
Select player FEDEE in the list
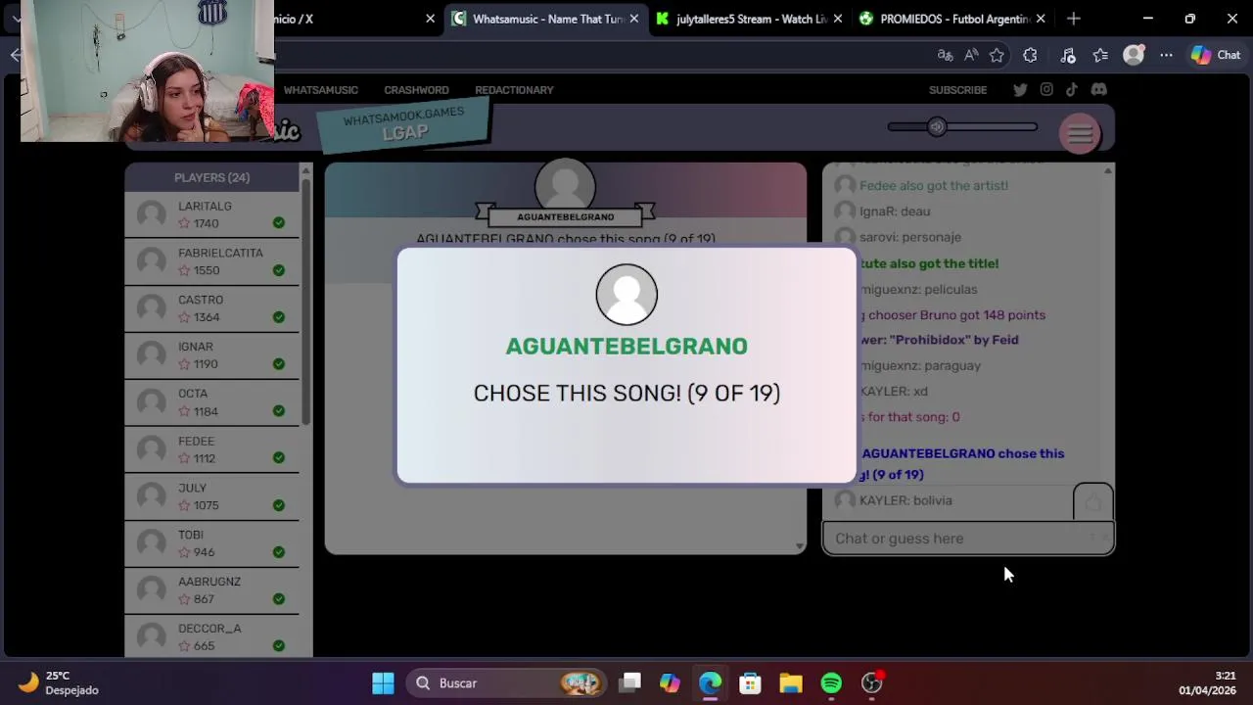[211, 449]
